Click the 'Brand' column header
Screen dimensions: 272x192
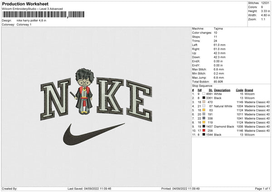pos(249,90)
